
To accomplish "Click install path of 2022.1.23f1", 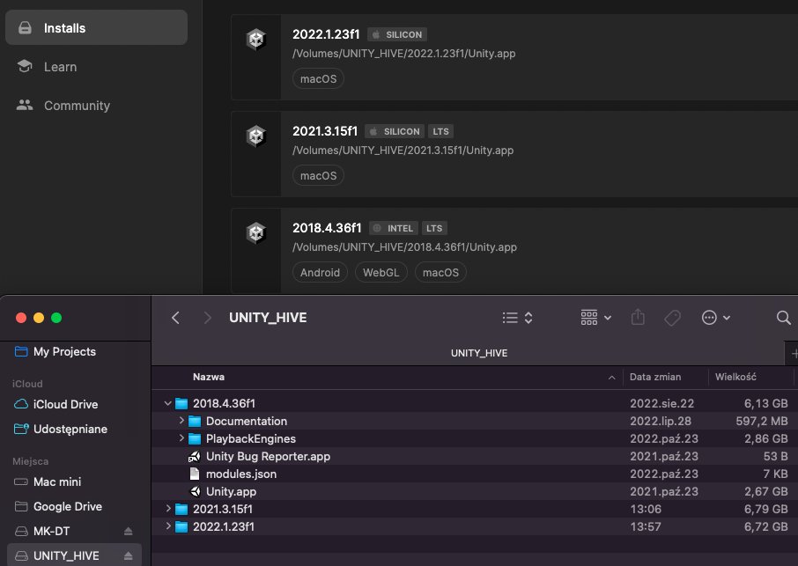I will pyautogui.click(x=403, y=54).
